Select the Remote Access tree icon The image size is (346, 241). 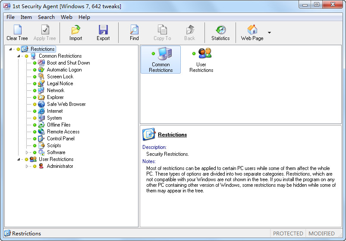[x=41, y=132]
